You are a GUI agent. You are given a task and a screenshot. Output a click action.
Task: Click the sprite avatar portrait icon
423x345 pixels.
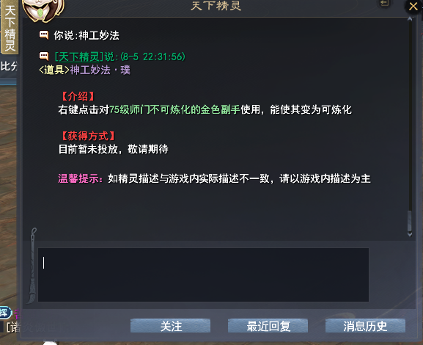pyautogui.click(x=43, y=10)
